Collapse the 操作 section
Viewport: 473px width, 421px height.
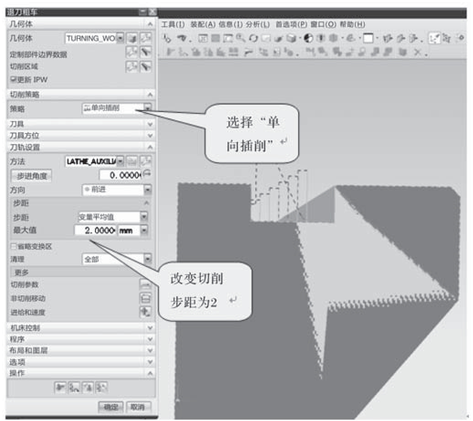pyautogui.click(x=81, y=373)
